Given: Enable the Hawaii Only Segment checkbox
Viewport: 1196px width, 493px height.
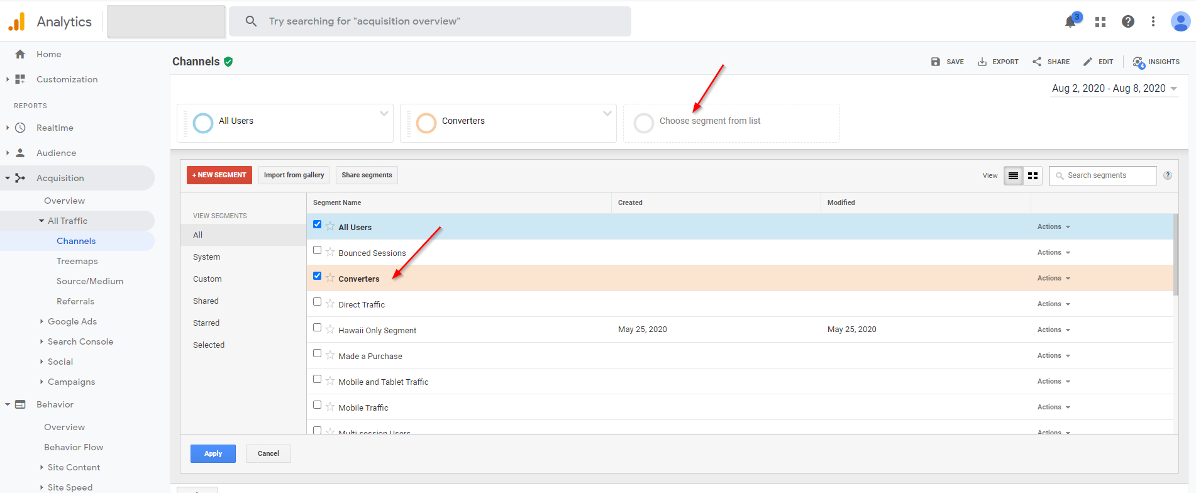Looking at the screenshot, I should click(x=318, y=328).
